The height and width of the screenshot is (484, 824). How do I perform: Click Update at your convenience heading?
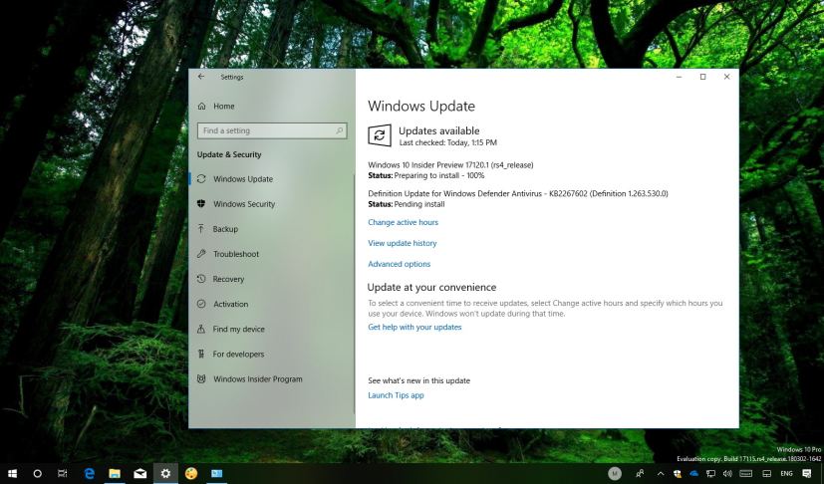tap(431, 288)
